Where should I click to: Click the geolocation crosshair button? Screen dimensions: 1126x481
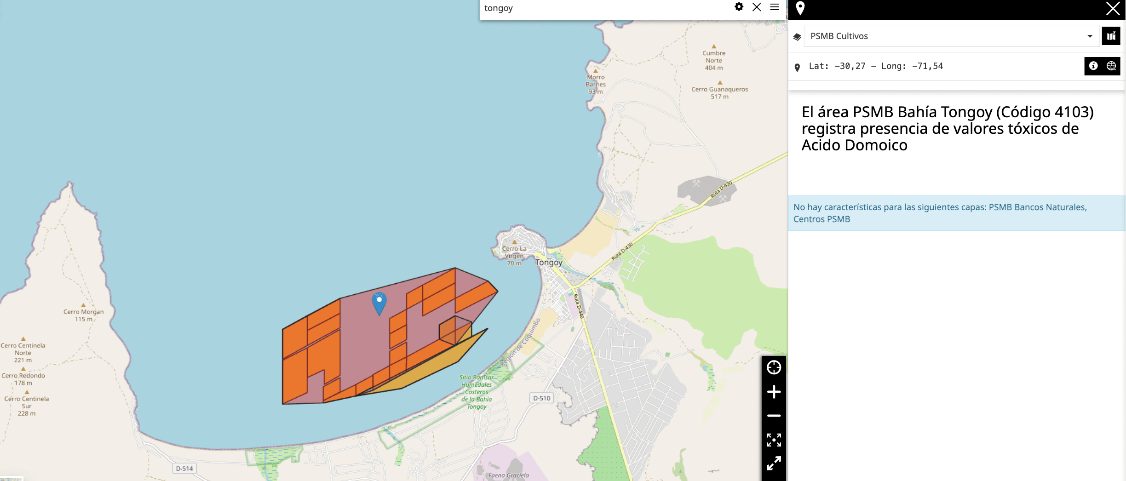pyautogui.click(x=774, y=367)
